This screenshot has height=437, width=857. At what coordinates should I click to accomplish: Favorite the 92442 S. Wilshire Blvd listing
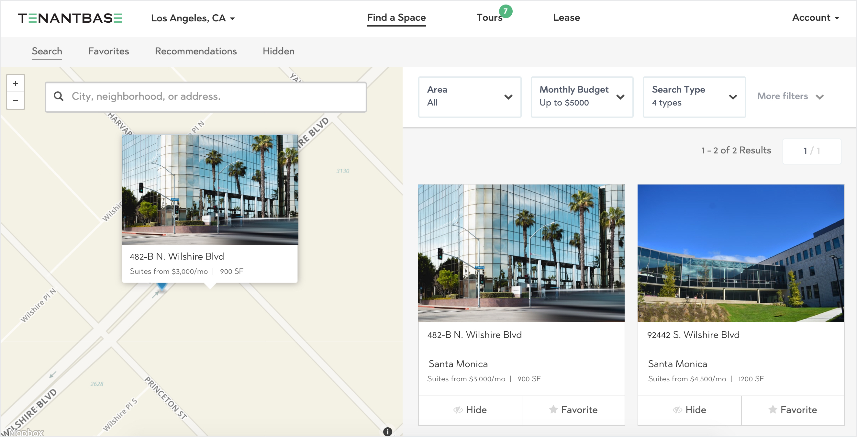click(x=793, y=410)
